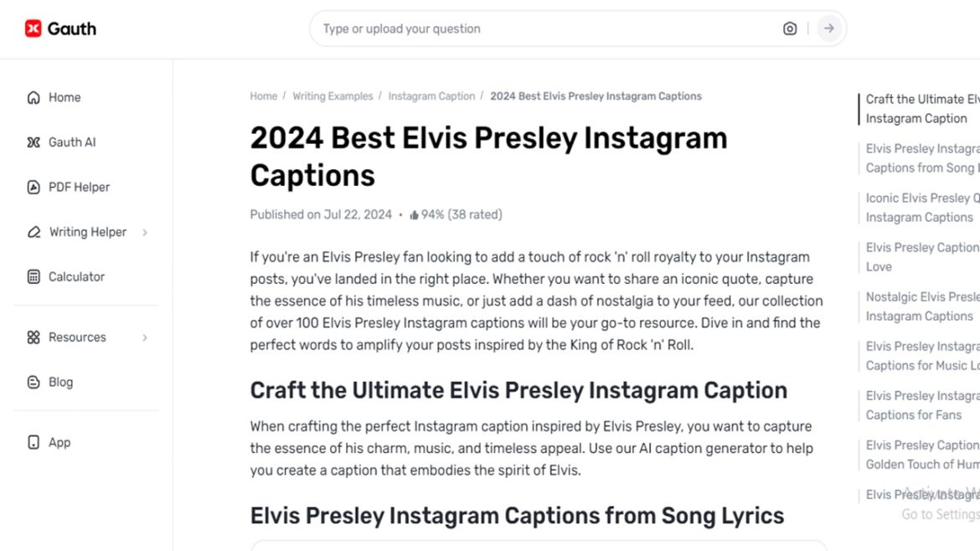Click the Blog icon in sidebar

click(34, 382)
